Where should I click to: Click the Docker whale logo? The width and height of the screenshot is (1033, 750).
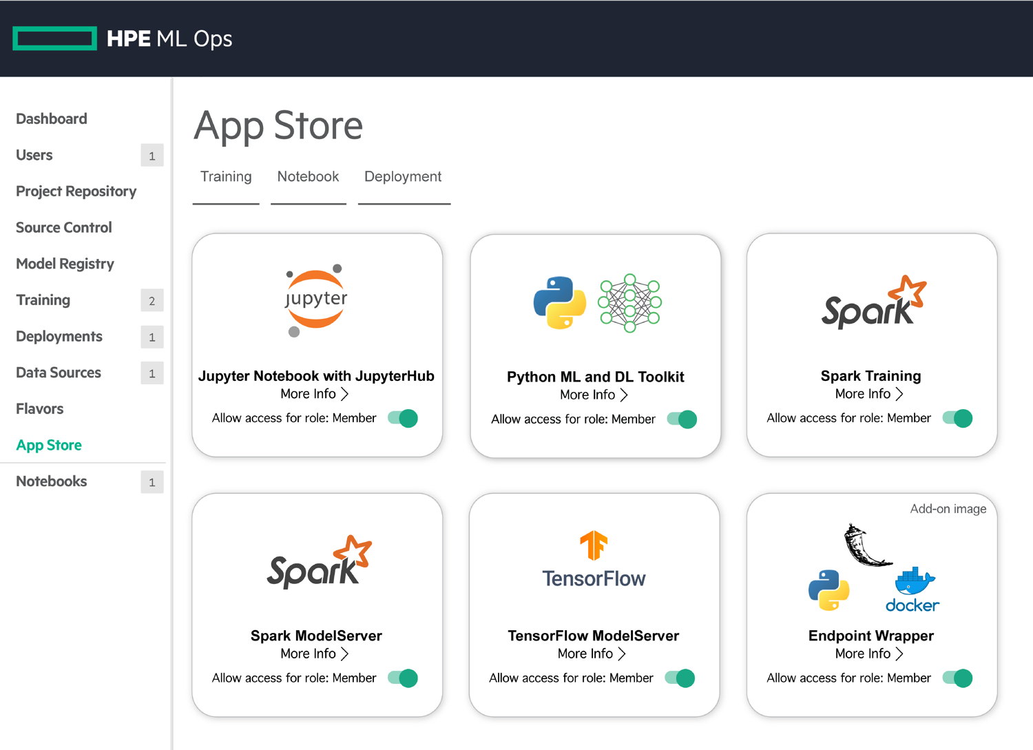912,590
